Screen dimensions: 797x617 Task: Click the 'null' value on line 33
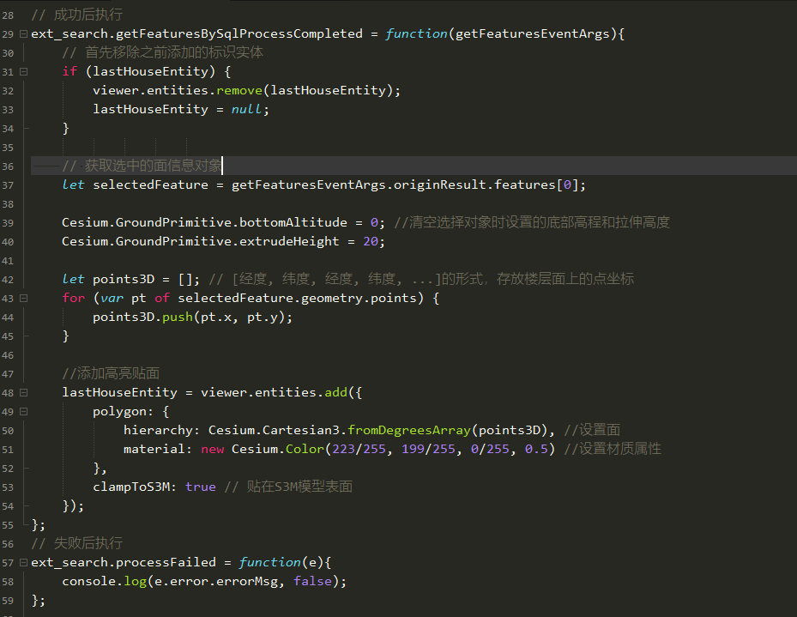246,109
